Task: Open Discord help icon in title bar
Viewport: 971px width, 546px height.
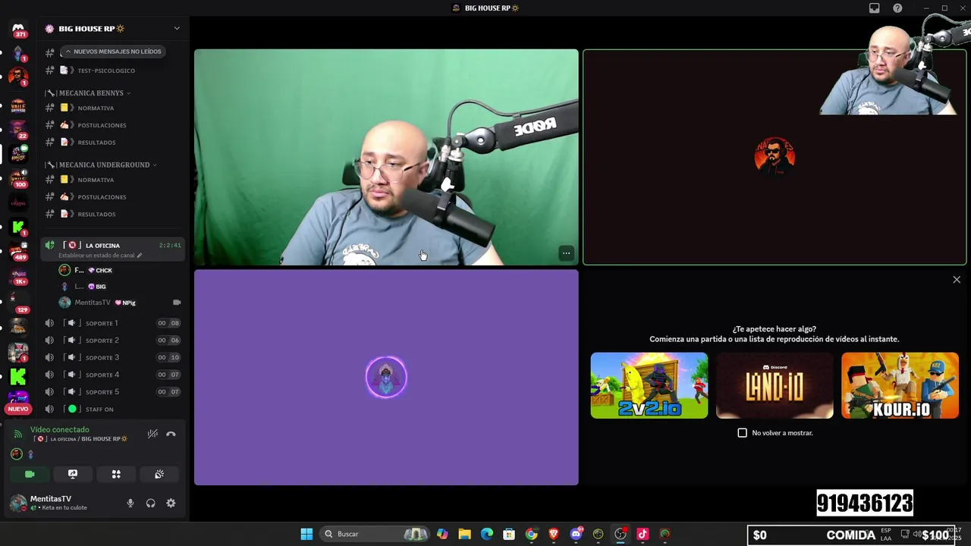Action: coord(897,8)
